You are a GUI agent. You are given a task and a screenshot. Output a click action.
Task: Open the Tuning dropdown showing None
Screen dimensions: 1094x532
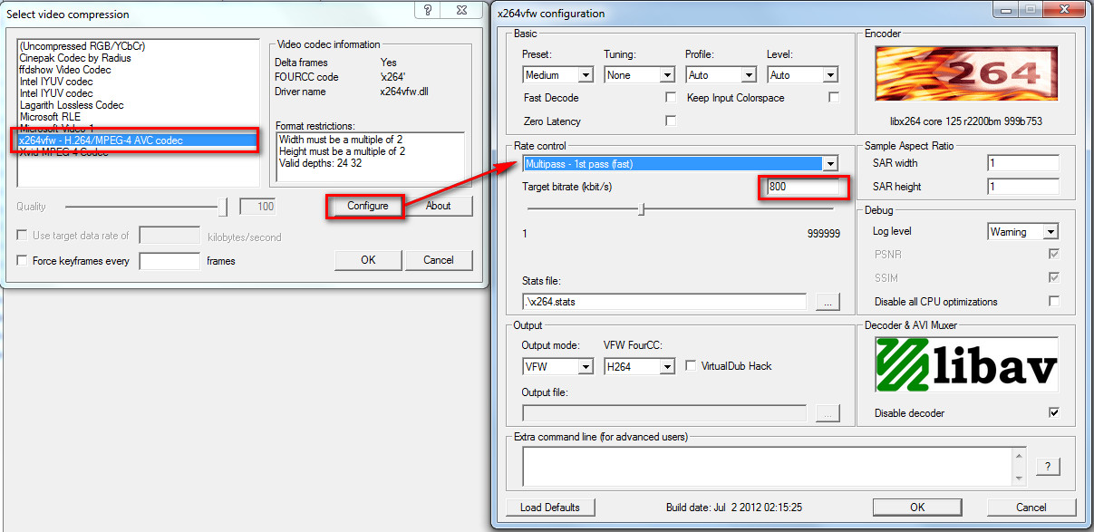tap(640, 75)
